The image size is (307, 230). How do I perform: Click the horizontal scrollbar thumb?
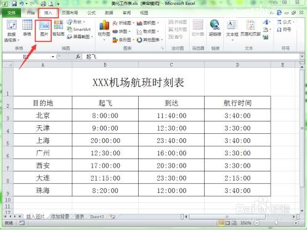[x=227, y=216]
